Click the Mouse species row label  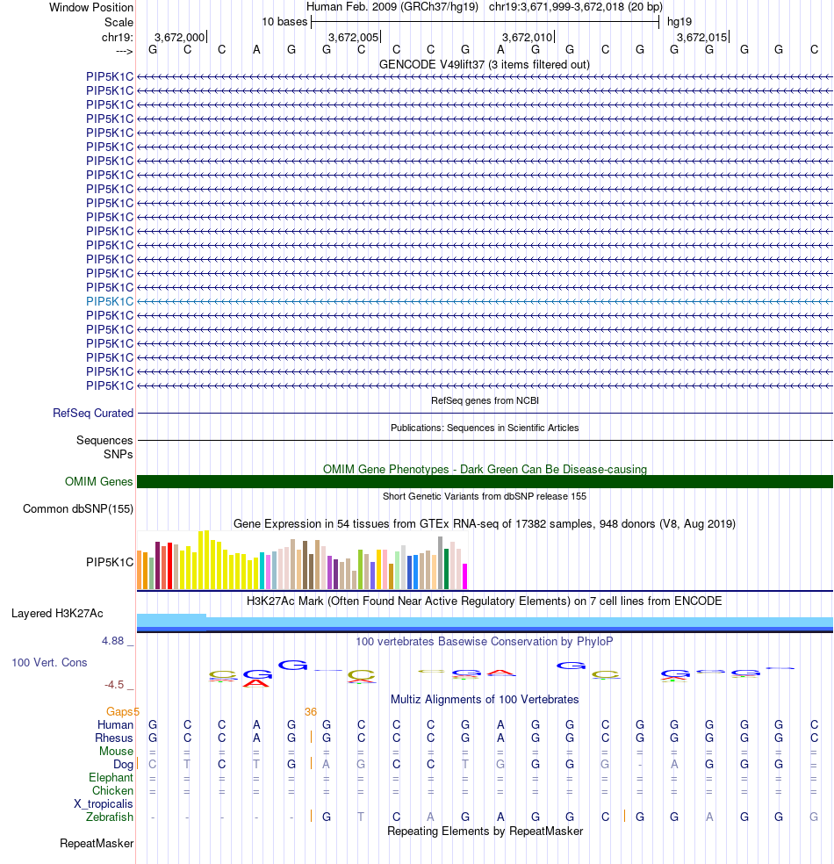coord(116,751)
